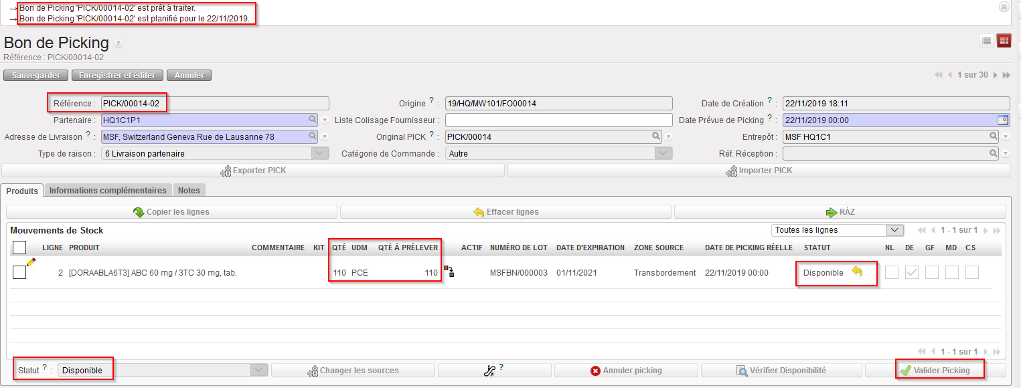The height and width of the screenshot is (388, 1021).
Task: Open the Notes tab
Action: tap(189, 191)
